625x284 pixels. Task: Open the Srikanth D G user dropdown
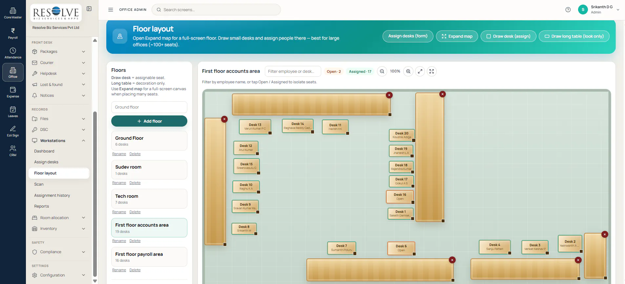point(599,10)
